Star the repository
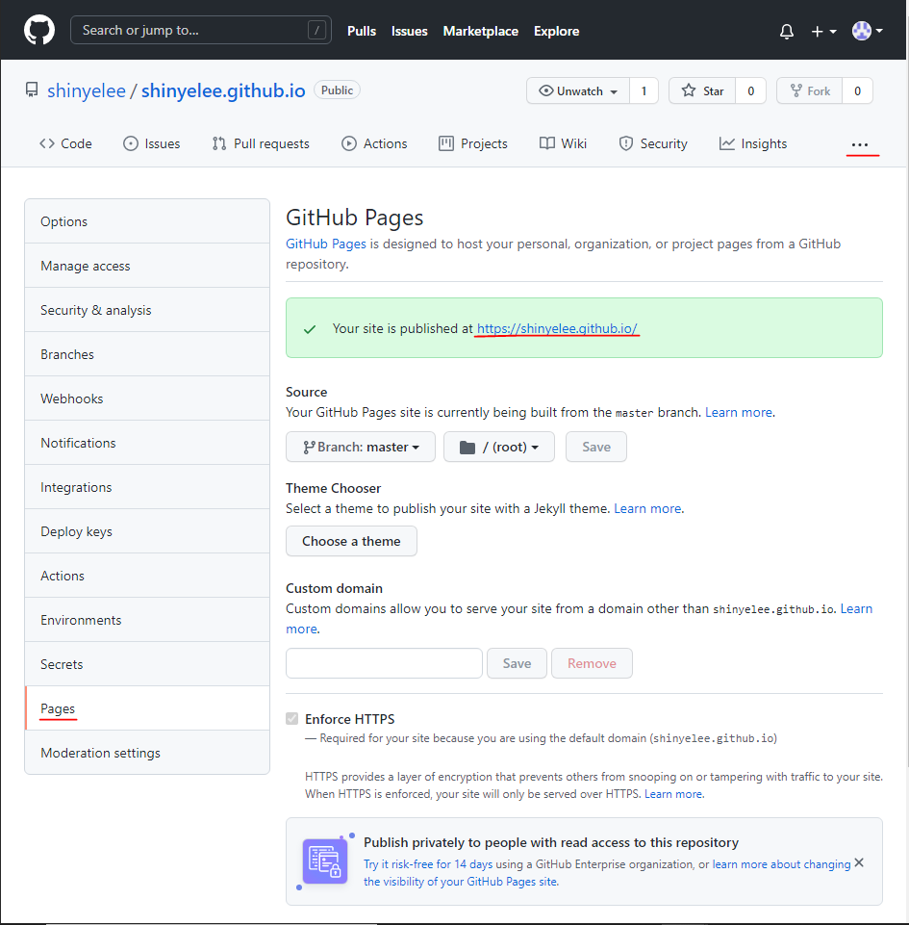 (702, 90)
